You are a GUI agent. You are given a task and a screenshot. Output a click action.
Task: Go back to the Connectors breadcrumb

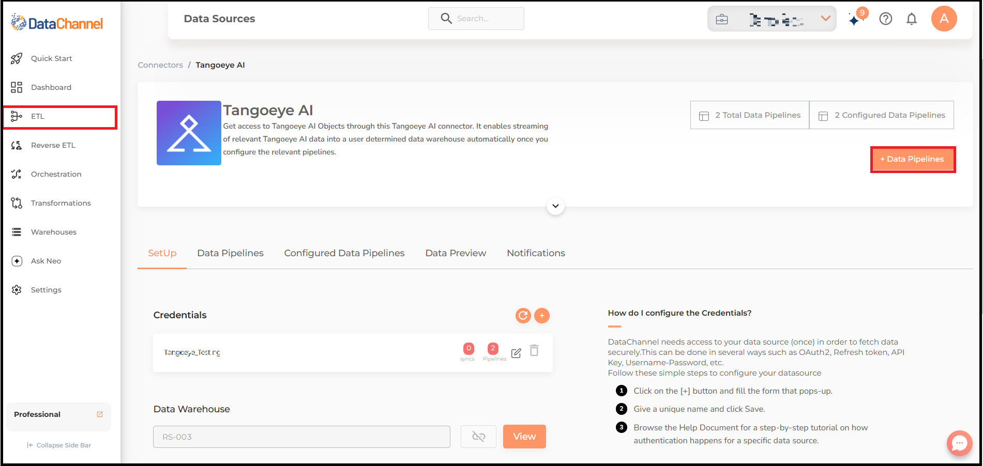click(160, 65)
